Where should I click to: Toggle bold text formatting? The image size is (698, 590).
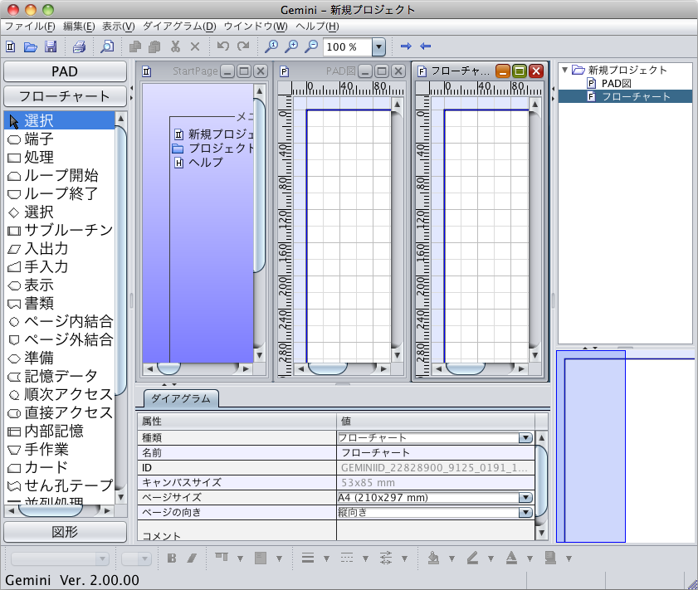click(x=172, y=558)
